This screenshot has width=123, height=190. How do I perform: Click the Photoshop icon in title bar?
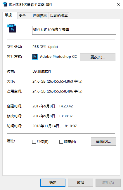(x=5, y=4)
